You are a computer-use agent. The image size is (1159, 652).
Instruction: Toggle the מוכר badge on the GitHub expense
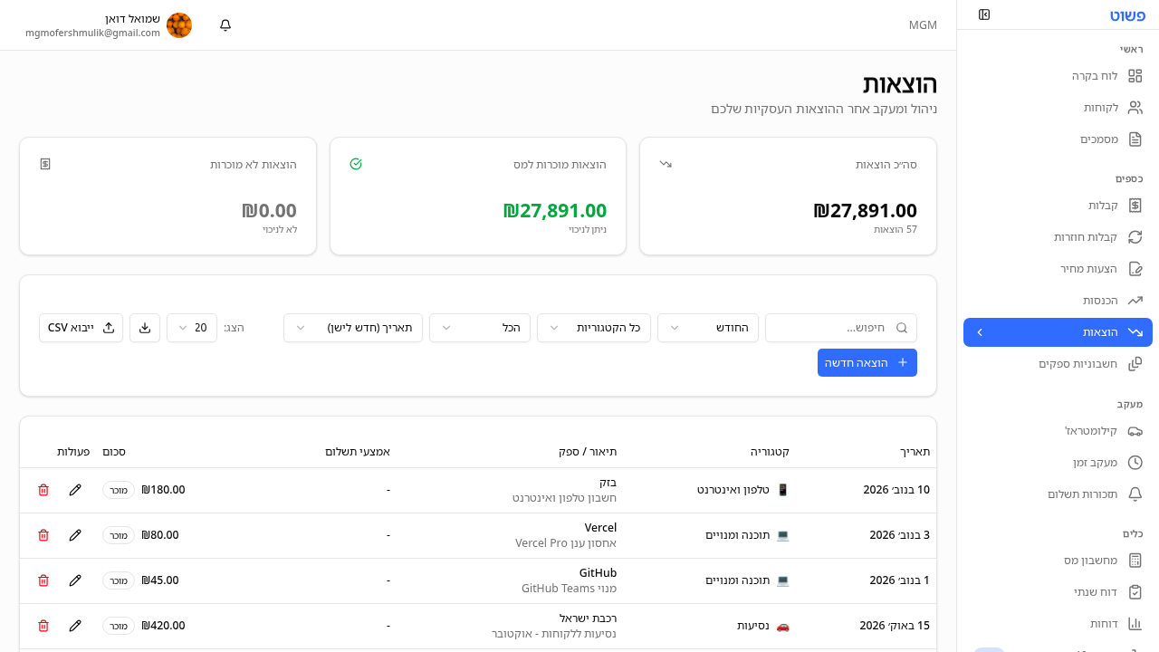[118, 580]
